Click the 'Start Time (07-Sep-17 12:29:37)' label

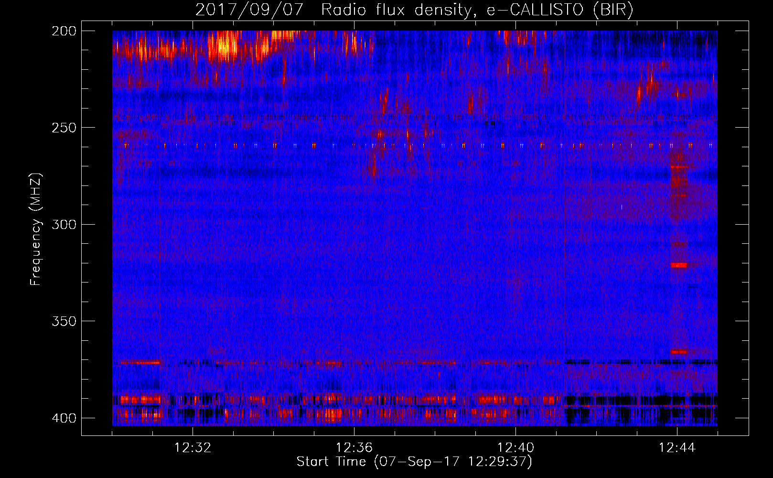[414, 462]
